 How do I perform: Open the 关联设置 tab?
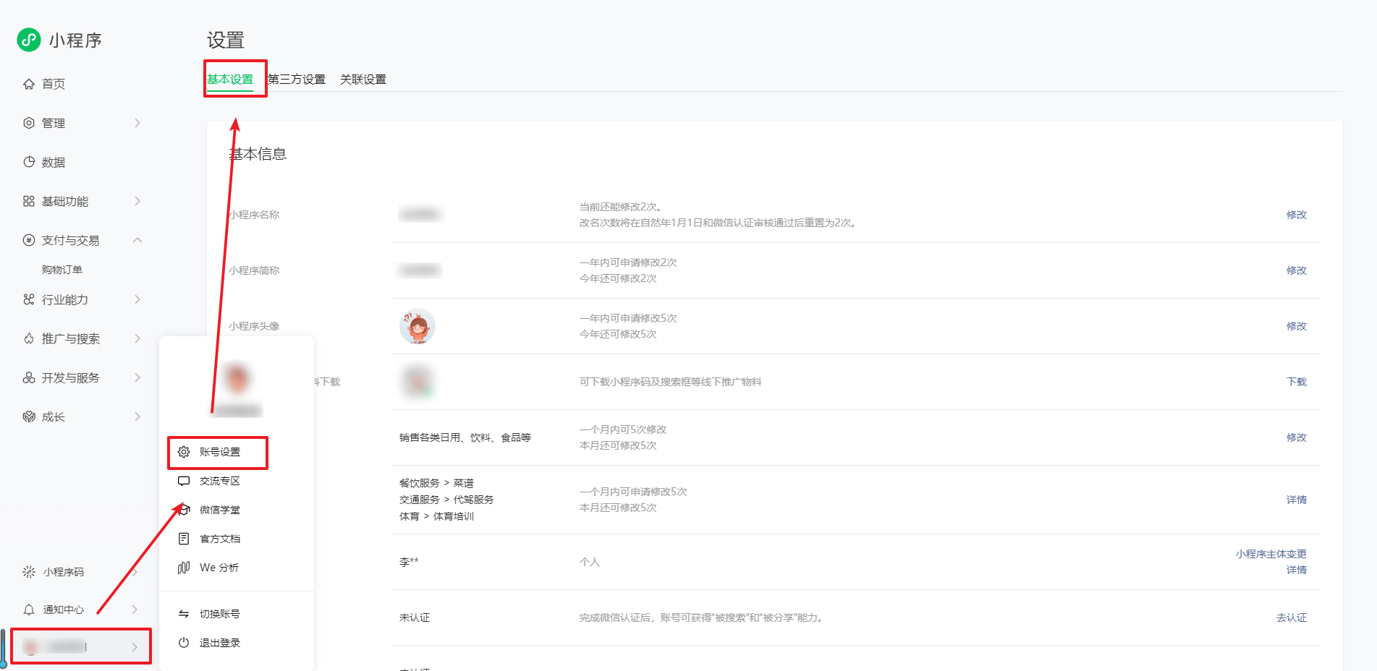tap(363, 80)
